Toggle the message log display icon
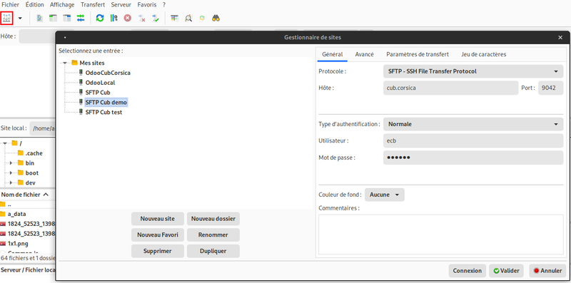571x283 pixels. click(x=40, y=18)
